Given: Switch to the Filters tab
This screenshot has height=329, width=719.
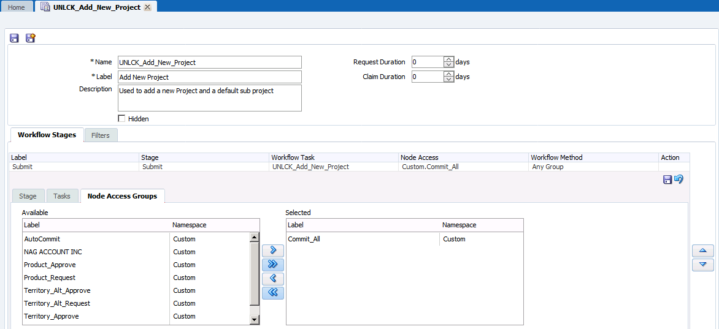Looking at the screenshot, I should (101, 135).
